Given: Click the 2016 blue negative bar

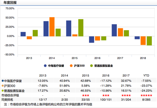Looking at the screenshot, I should coord(91,39).
